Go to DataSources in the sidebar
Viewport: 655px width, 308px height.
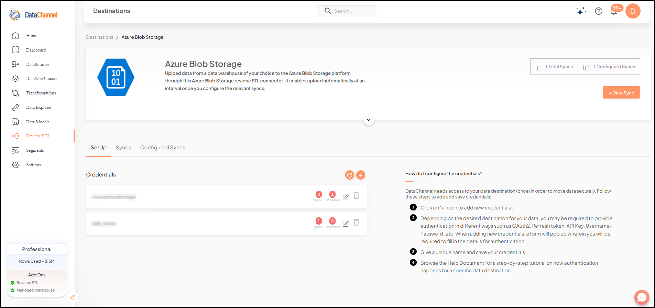pyautogui.click(x=37, y=65)
